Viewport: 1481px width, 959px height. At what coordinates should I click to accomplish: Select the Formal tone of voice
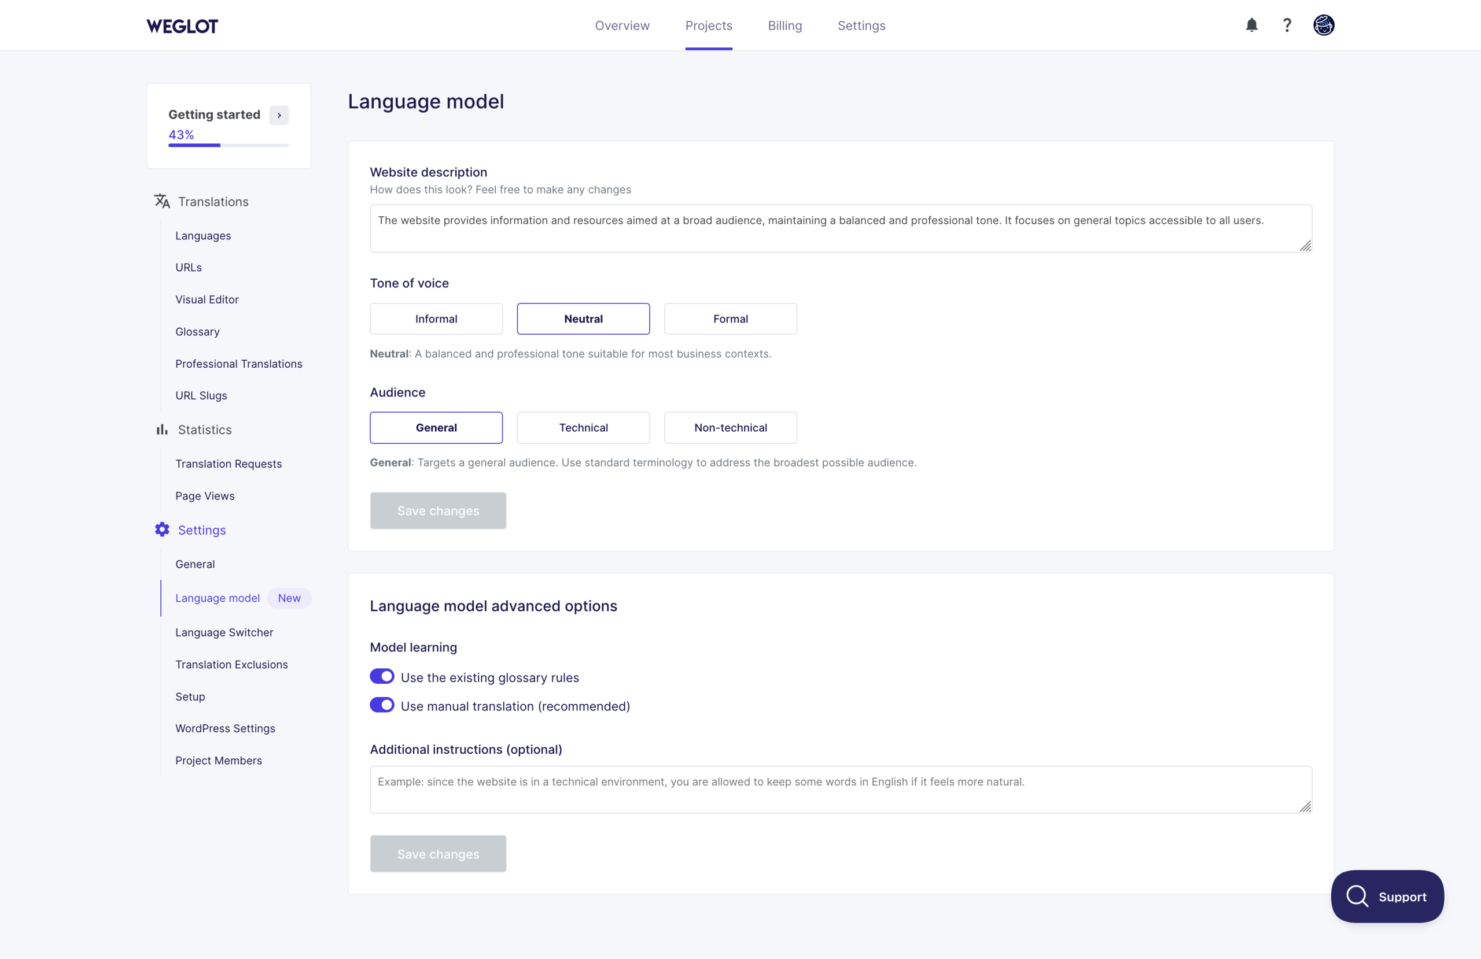pyautogui.click(x=730, y=319)
